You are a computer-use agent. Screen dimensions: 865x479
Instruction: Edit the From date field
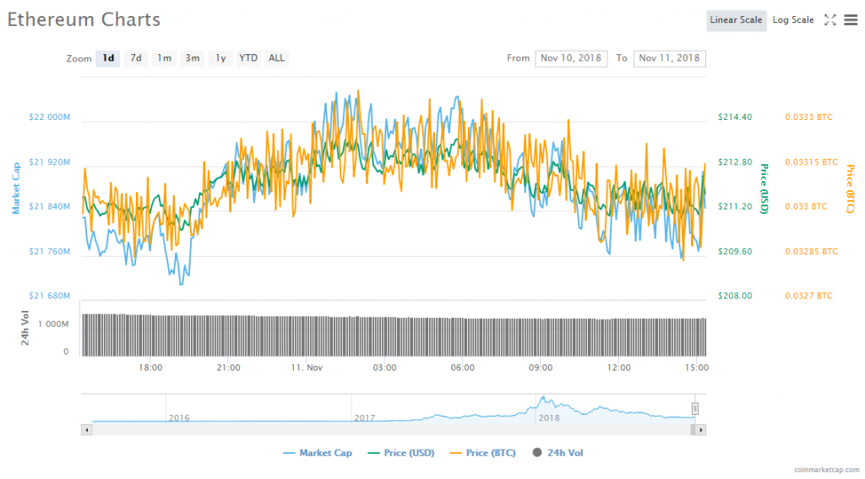[x=571, y=58]
